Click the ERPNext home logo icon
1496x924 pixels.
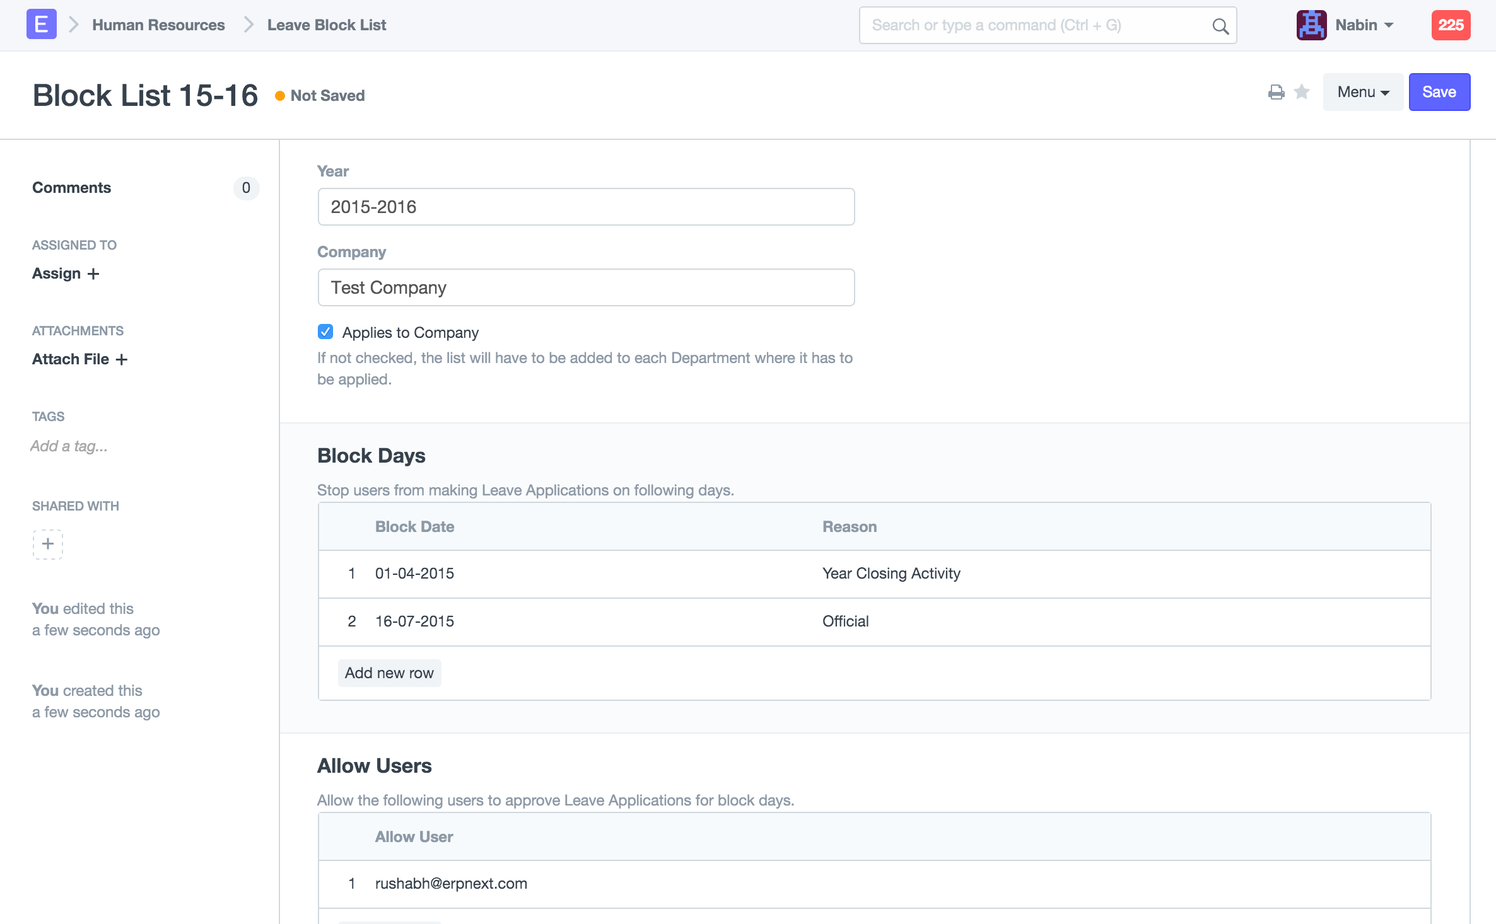(41, 25)
